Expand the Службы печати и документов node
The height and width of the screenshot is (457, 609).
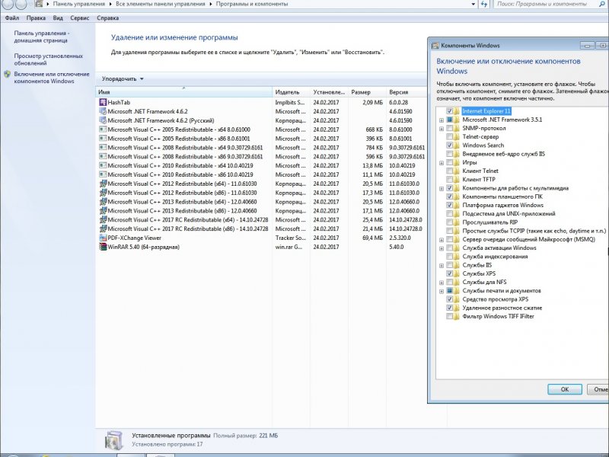pyautogui.click(x=442, y=291)
